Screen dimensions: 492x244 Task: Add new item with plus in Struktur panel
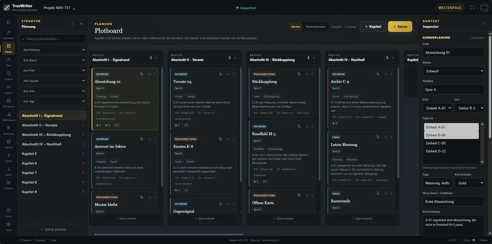pos(81,24)
